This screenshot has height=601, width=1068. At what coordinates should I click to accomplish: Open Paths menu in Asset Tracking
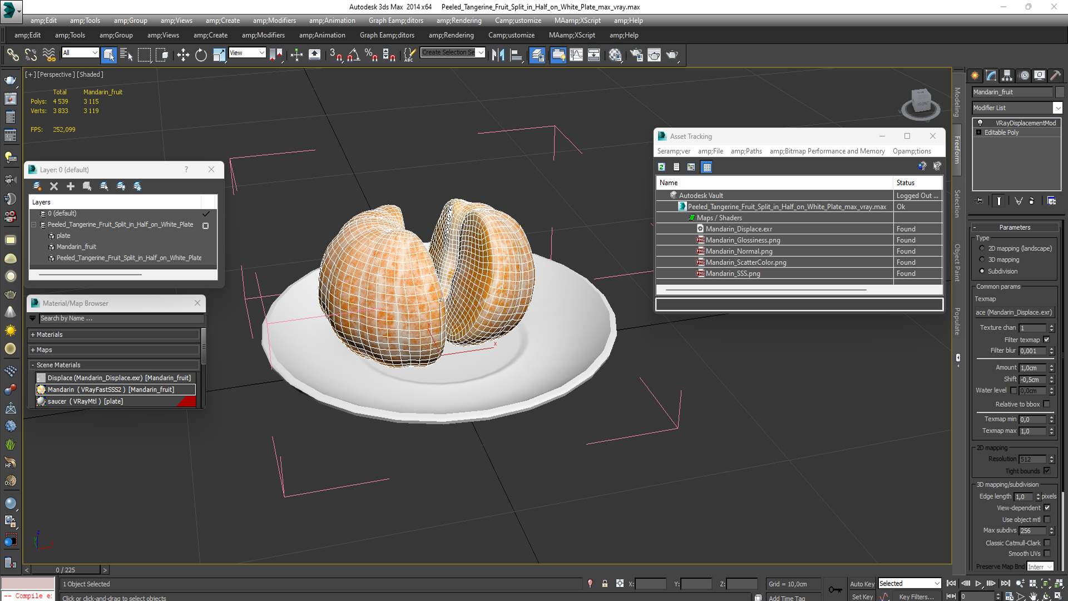pos(746,151)
